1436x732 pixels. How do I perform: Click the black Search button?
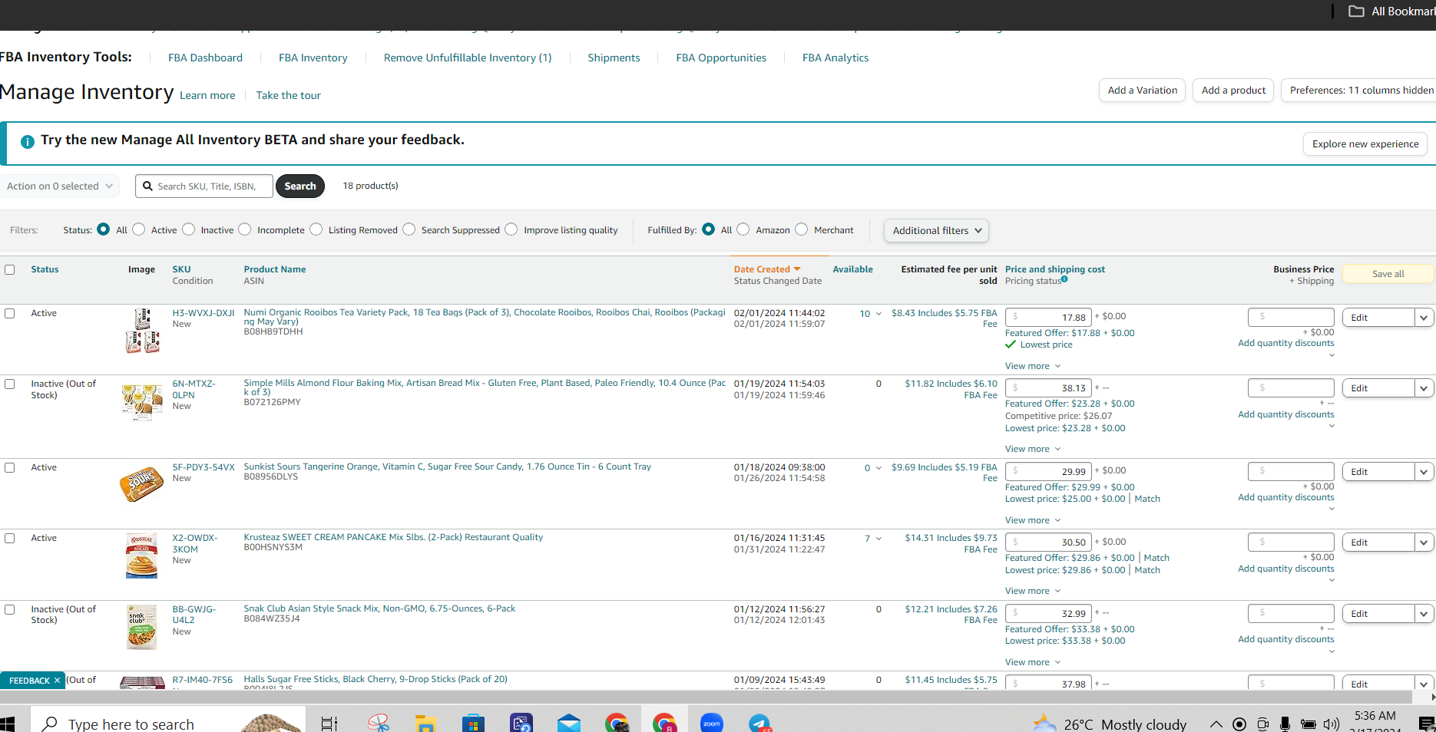[x=300, y=186]
